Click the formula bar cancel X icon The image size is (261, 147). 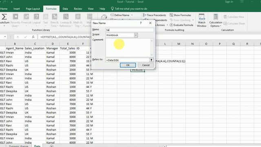pos(18,37)
